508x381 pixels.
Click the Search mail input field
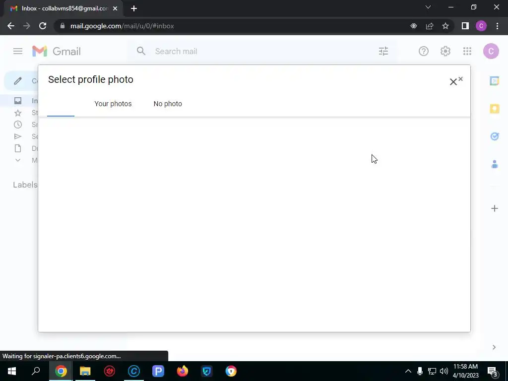click(x=262, y=51)
